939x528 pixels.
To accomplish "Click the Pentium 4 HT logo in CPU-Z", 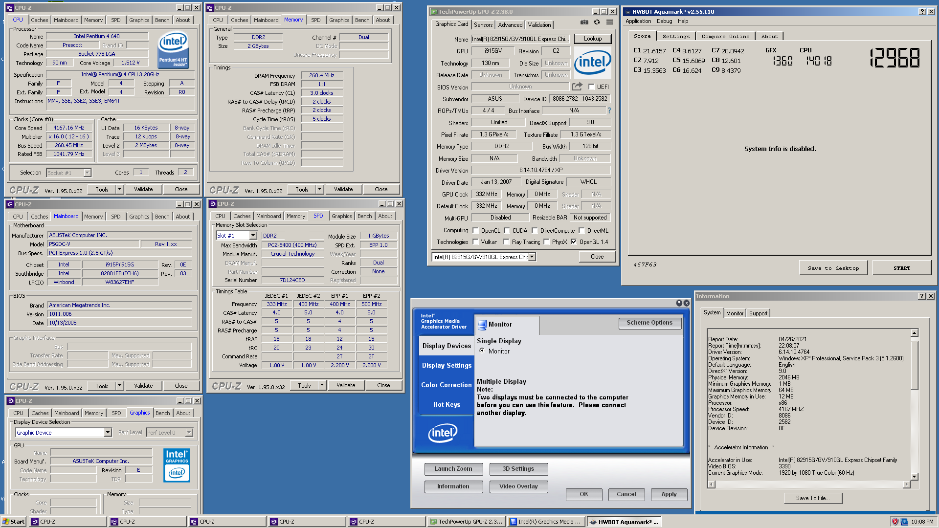I will [173, 50].
